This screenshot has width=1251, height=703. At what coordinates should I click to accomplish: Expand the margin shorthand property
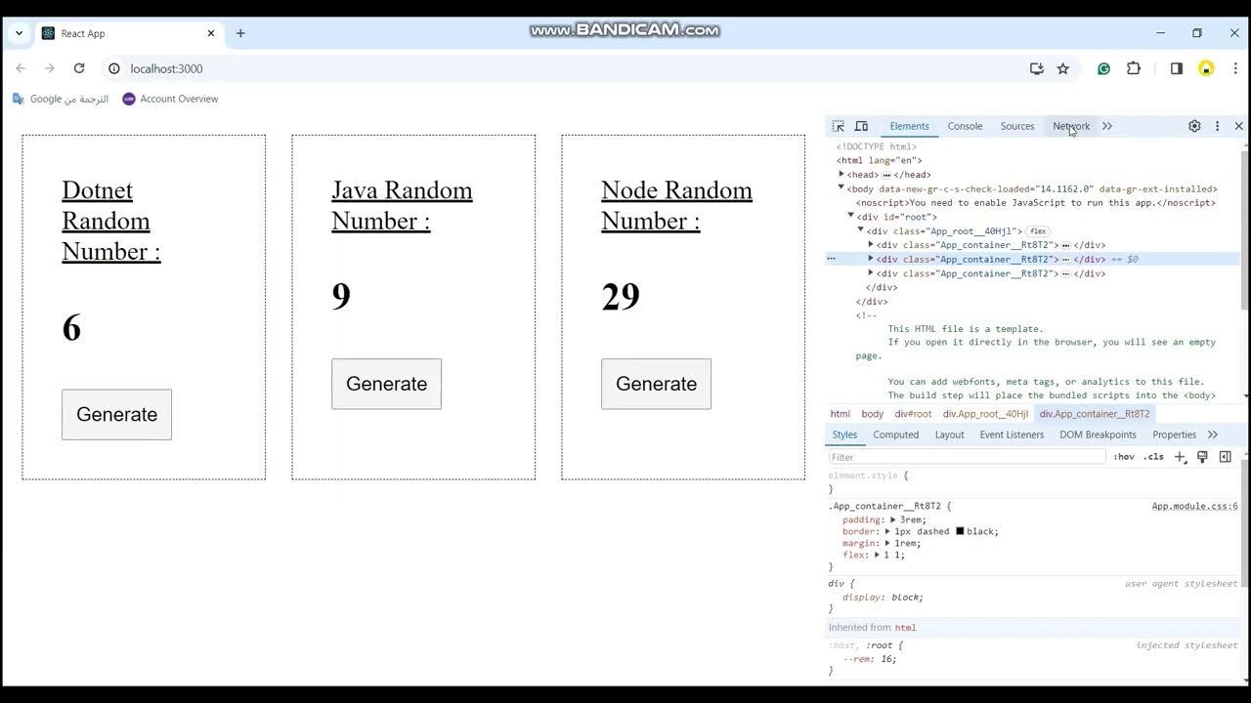887,544
